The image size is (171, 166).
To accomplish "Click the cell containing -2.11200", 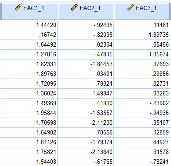I will point(85,123).
